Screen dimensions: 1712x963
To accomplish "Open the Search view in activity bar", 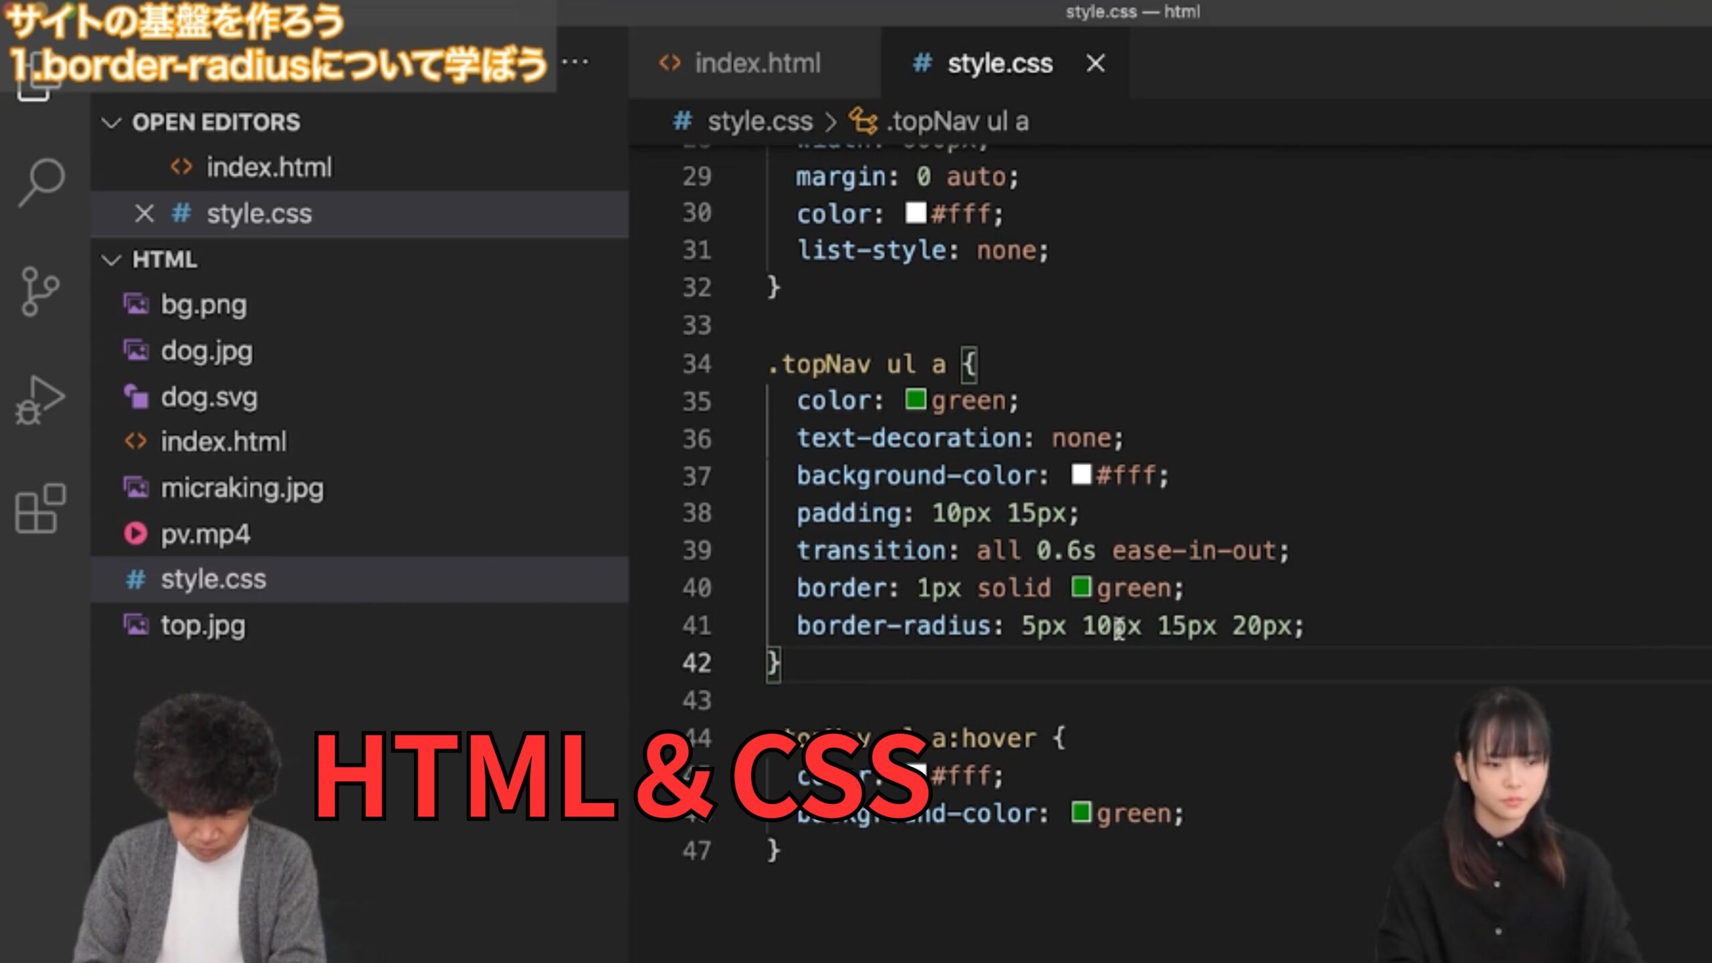I will pyautogui.click(x=41, y=182).
